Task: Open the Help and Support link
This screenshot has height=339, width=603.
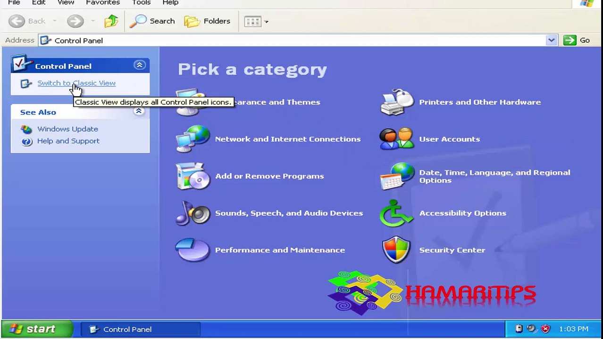Action: point(68,141)
